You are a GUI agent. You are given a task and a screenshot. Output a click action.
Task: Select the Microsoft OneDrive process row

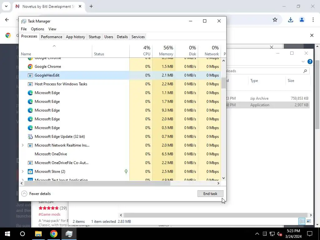click(120, 154)
